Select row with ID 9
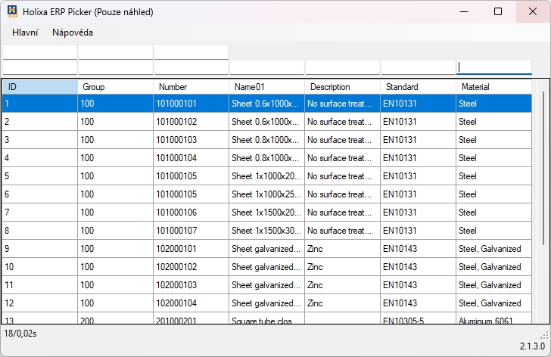This screenshot has width=551, height=357. (39, 249)
